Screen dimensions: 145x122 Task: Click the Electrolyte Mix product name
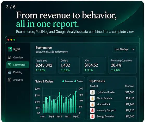tap(104, 98)
